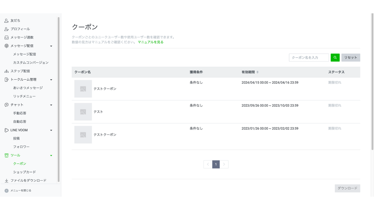Image resolution: width=374 pixels, height=210 pixels.
Task: Click the プロフィール person icon
Action: pos(7,29)
